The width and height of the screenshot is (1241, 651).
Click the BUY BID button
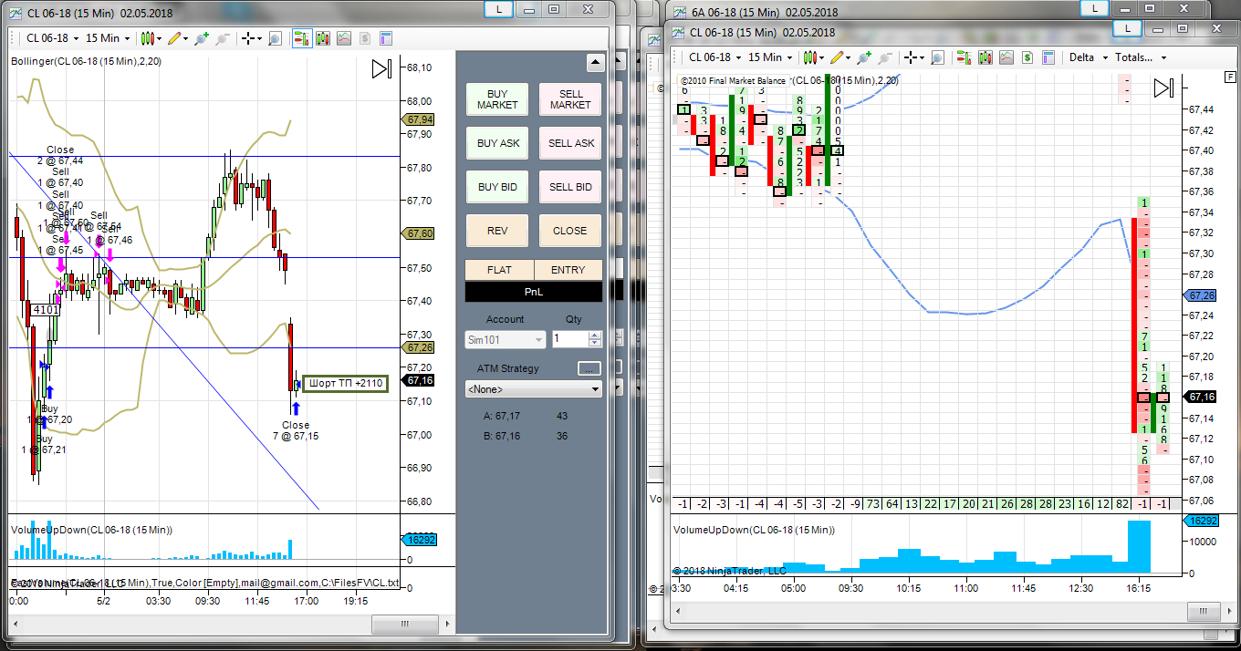497,187
